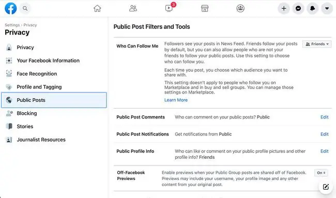Expand the account menu down arrow
336x198 pixels.
327,8
